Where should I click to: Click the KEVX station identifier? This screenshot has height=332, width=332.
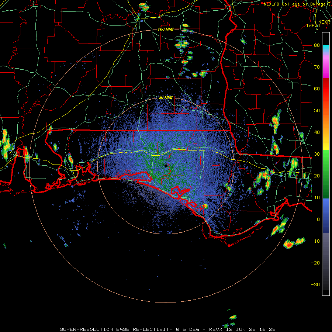click(215, 329)
